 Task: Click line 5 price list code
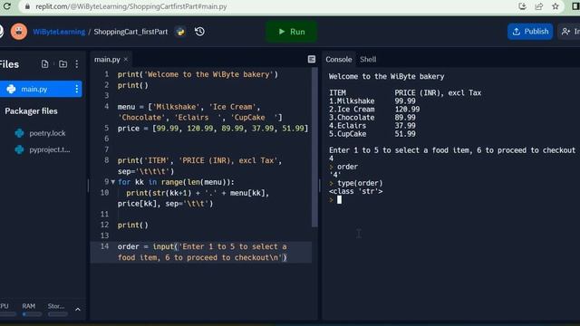coord(213,129)
